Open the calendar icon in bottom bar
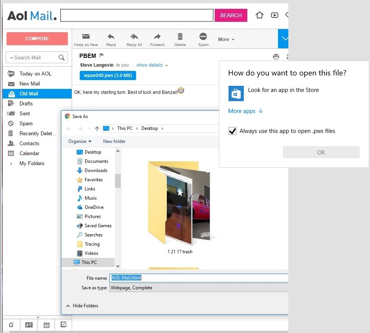The image size is (370, 333). point(46,325)
